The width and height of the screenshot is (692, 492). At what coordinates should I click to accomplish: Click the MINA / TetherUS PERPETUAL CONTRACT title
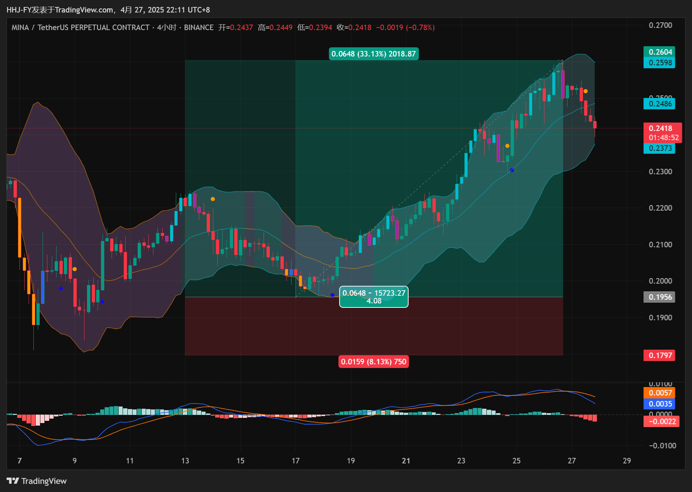point(80,28)
